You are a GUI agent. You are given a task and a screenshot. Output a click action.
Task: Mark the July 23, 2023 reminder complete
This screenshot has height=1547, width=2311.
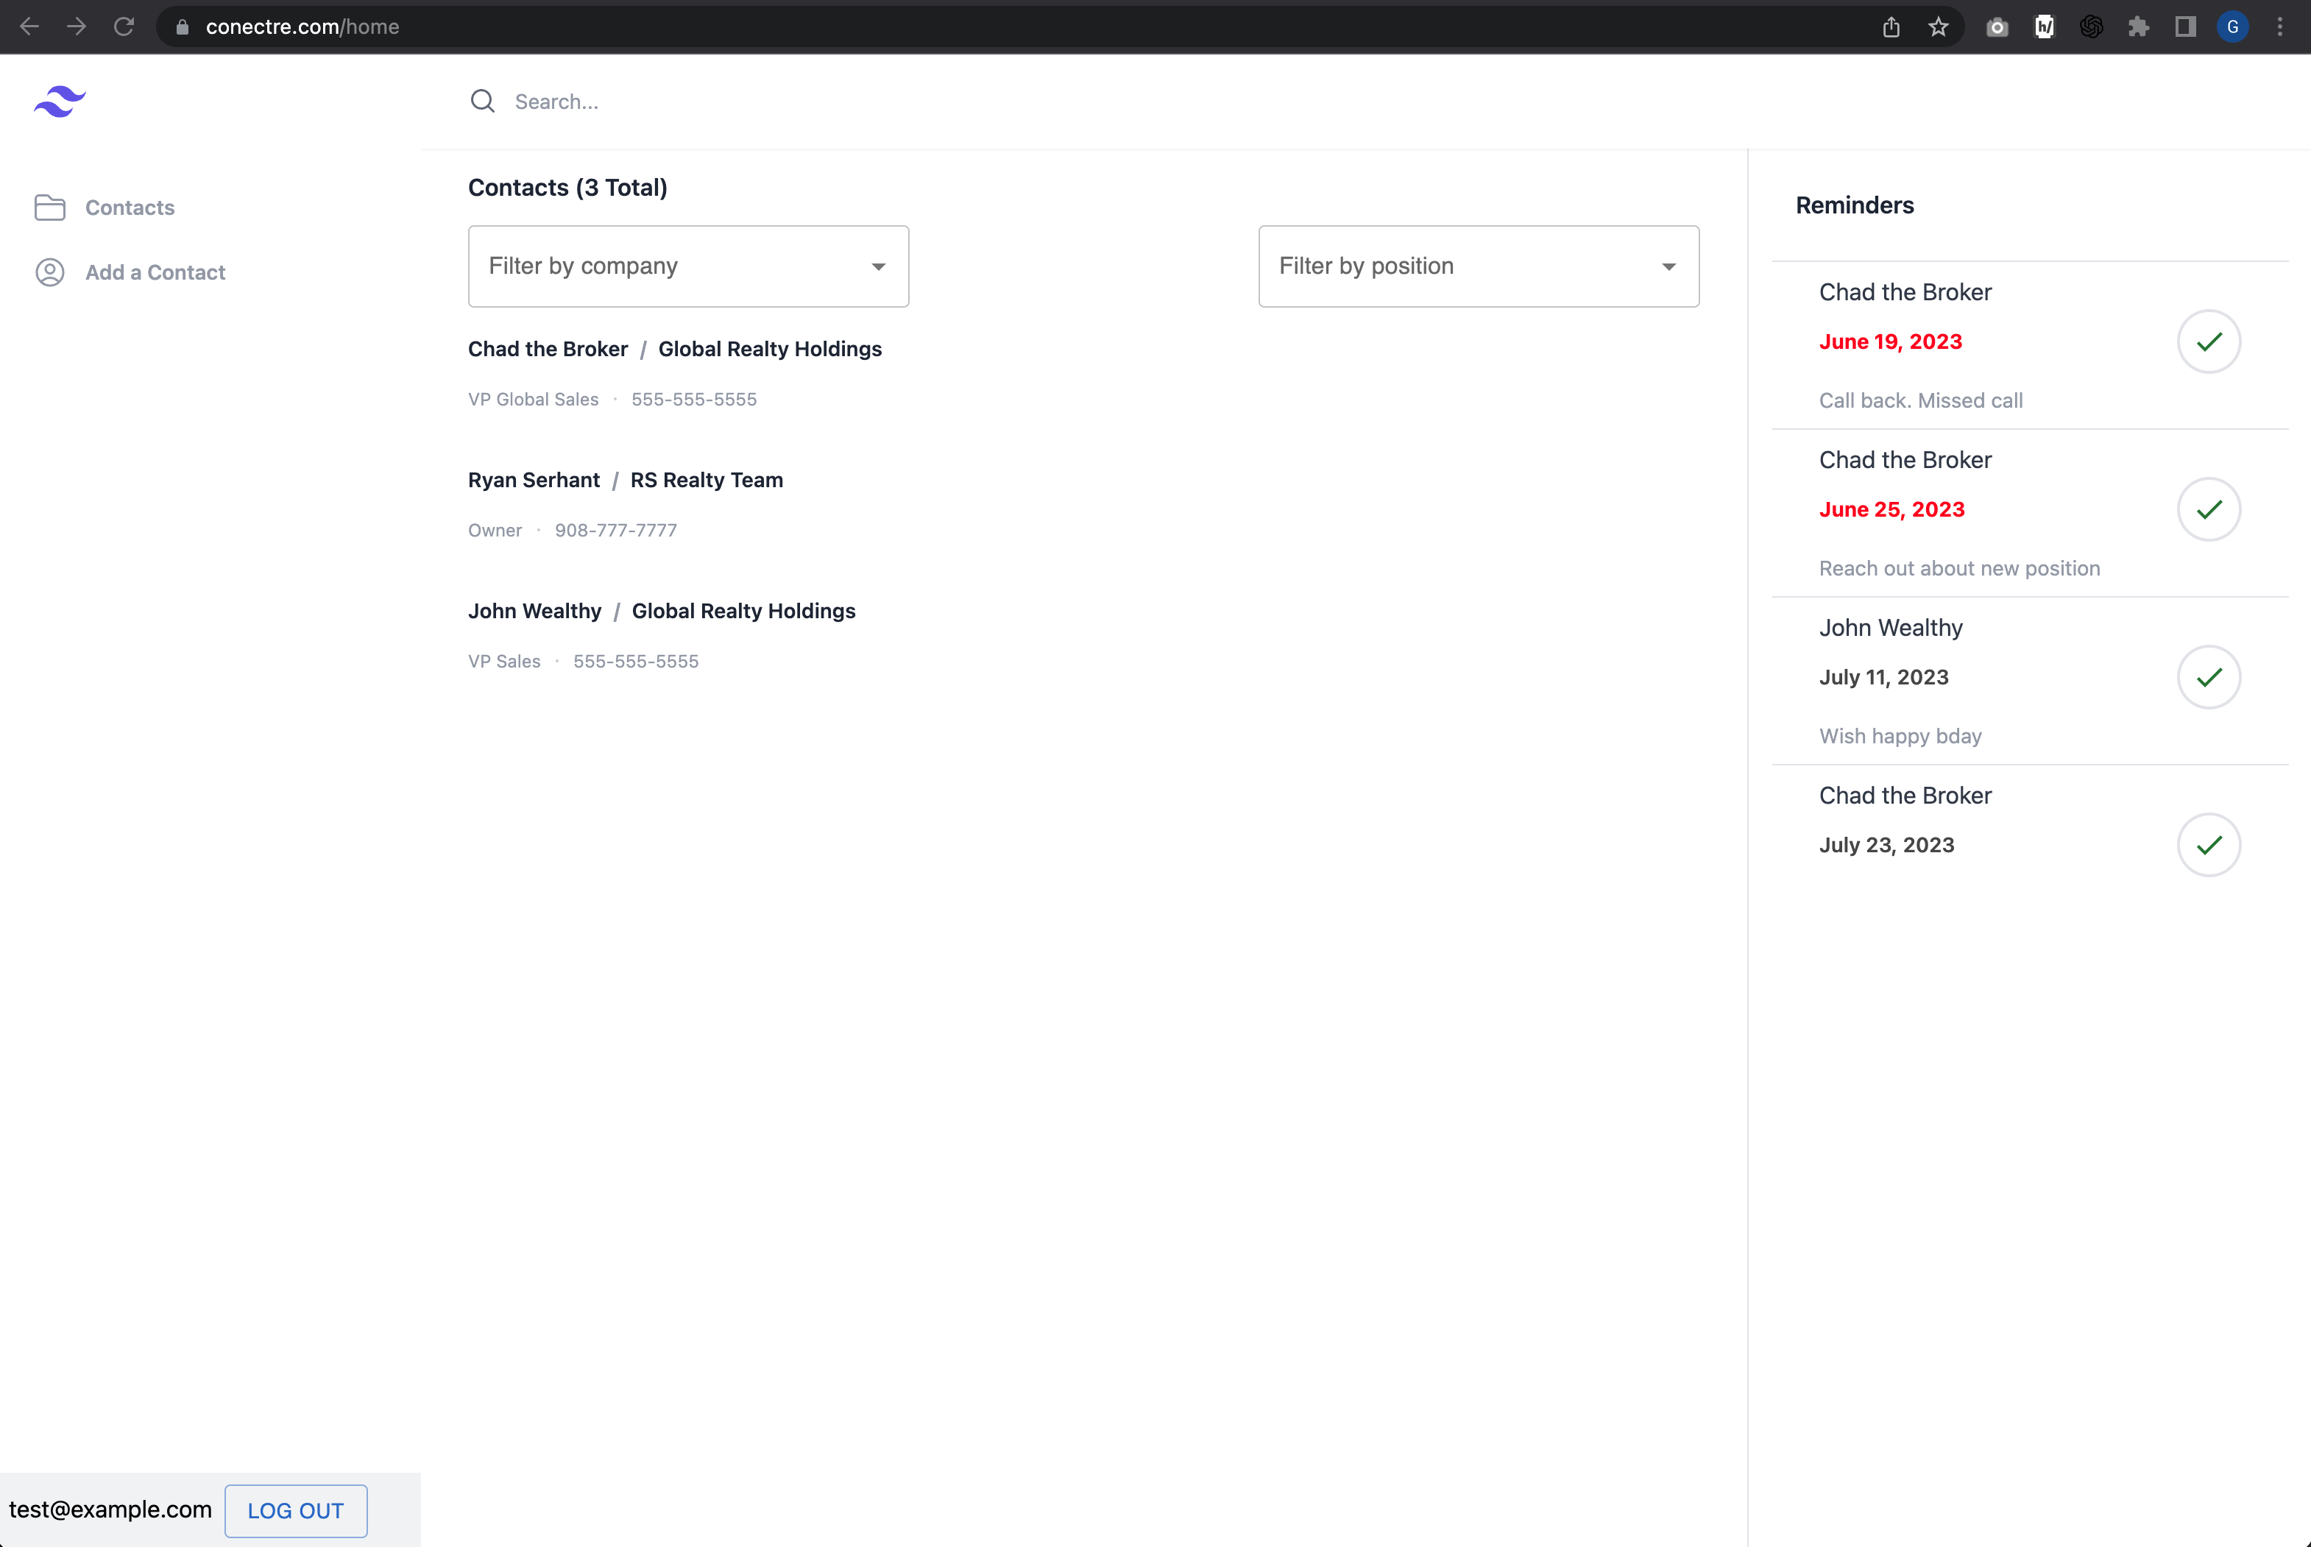pyautogui.click(x=2209, y=845)
